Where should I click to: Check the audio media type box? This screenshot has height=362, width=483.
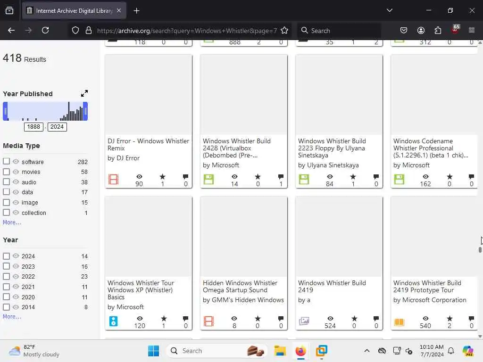6,181
